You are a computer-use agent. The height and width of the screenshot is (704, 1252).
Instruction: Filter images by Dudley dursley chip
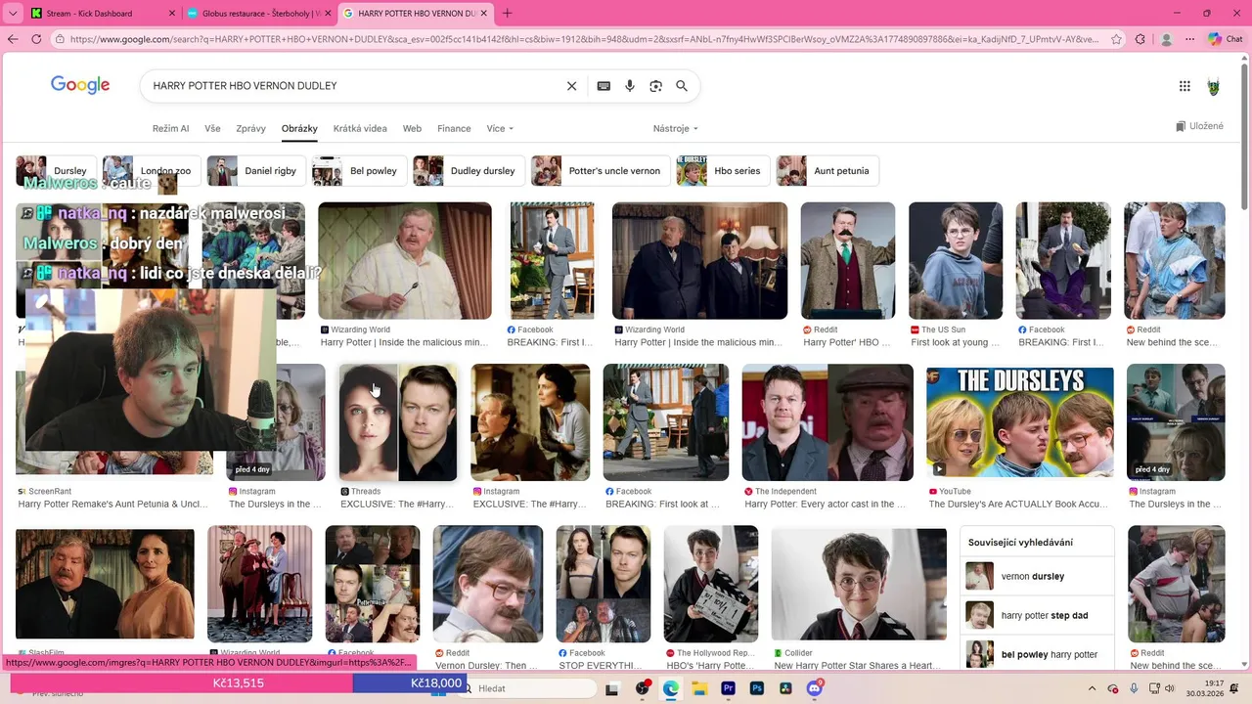tap(468, 170)
